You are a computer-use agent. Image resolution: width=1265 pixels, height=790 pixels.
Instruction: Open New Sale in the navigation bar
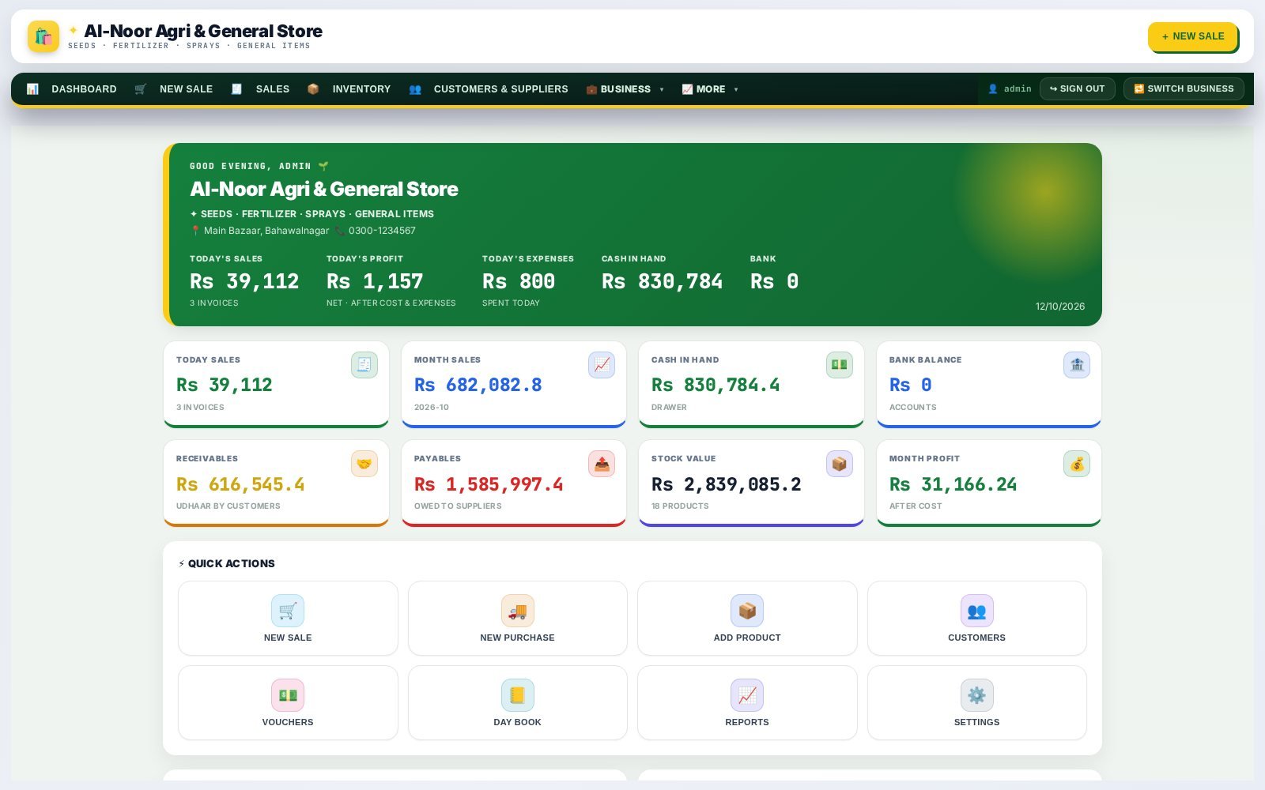pyautogui.click(x=174, y=89)
